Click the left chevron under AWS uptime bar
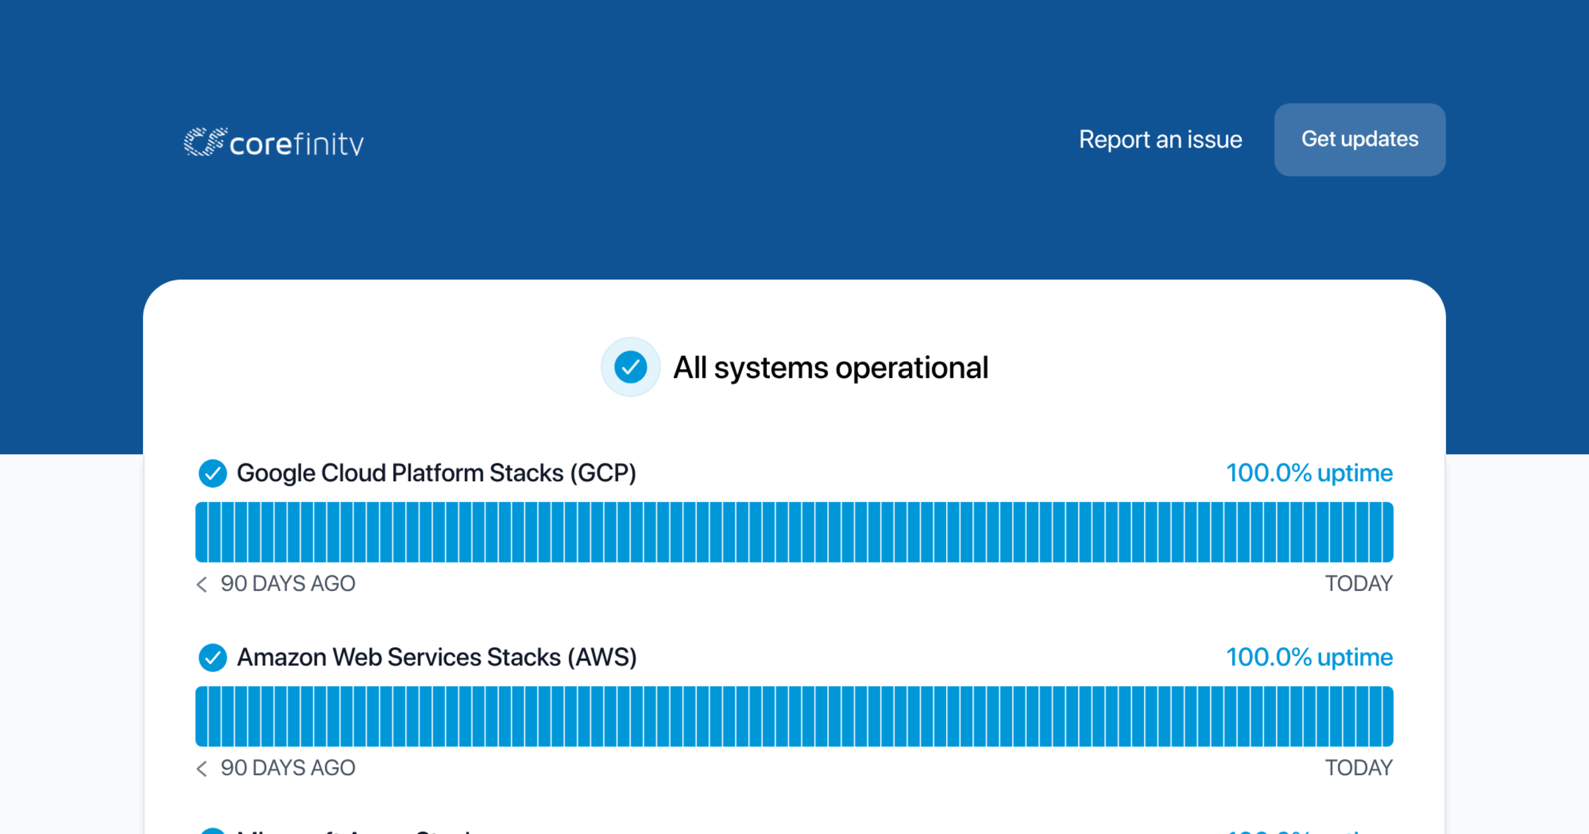Viewport: 1589px width, 834px height. pos(202,768)
